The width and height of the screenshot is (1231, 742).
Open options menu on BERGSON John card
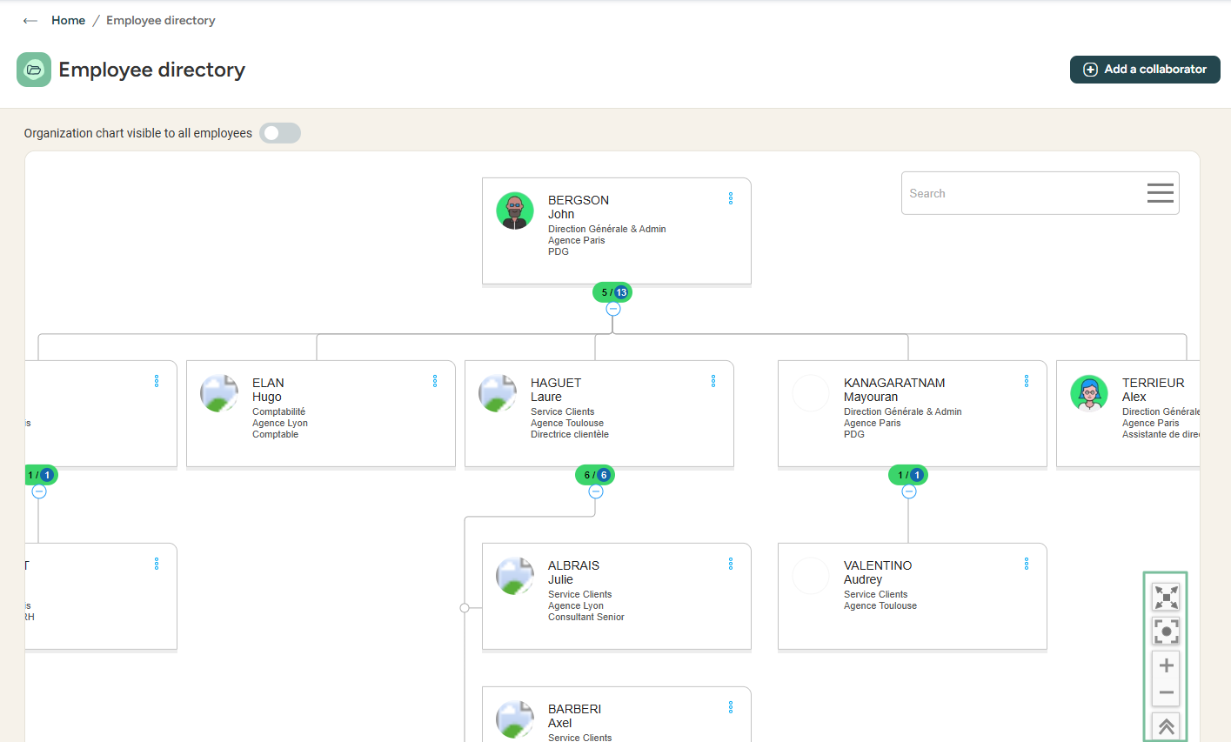pos(731,198)
